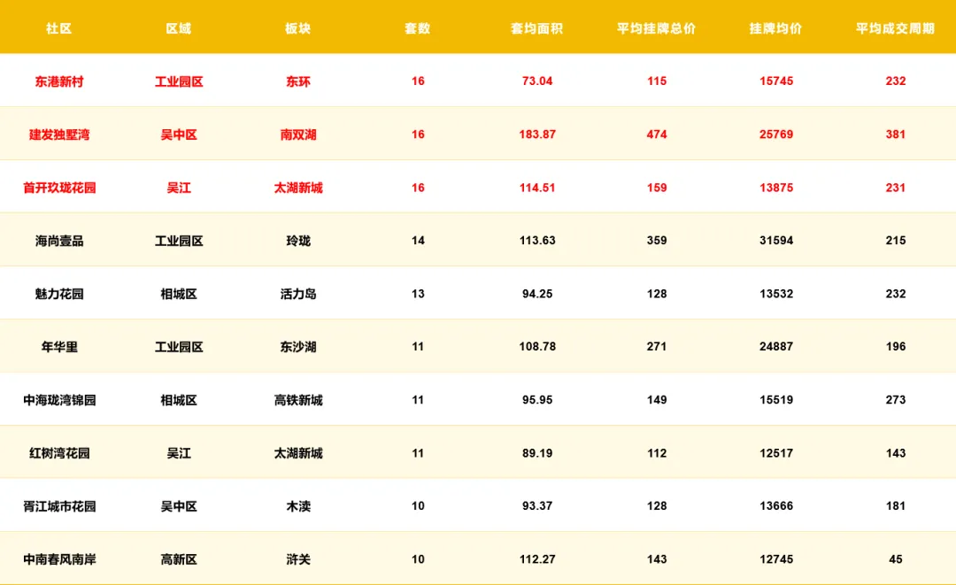Screen dimensions: 956x585
Task: Select the community name 东港新村
Action: pyautogui.click(x=59, y=81)
